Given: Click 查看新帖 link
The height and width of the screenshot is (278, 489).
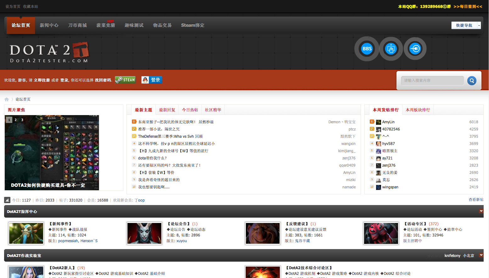Looking at the screenshot, I should (476, 200).
